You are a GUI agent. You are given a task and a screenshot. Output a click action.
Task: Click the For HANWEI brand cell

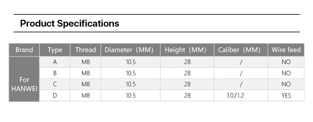24,84
